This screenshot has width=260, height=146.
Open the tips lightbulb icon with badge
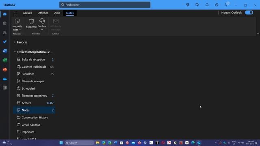pos(227,4)
